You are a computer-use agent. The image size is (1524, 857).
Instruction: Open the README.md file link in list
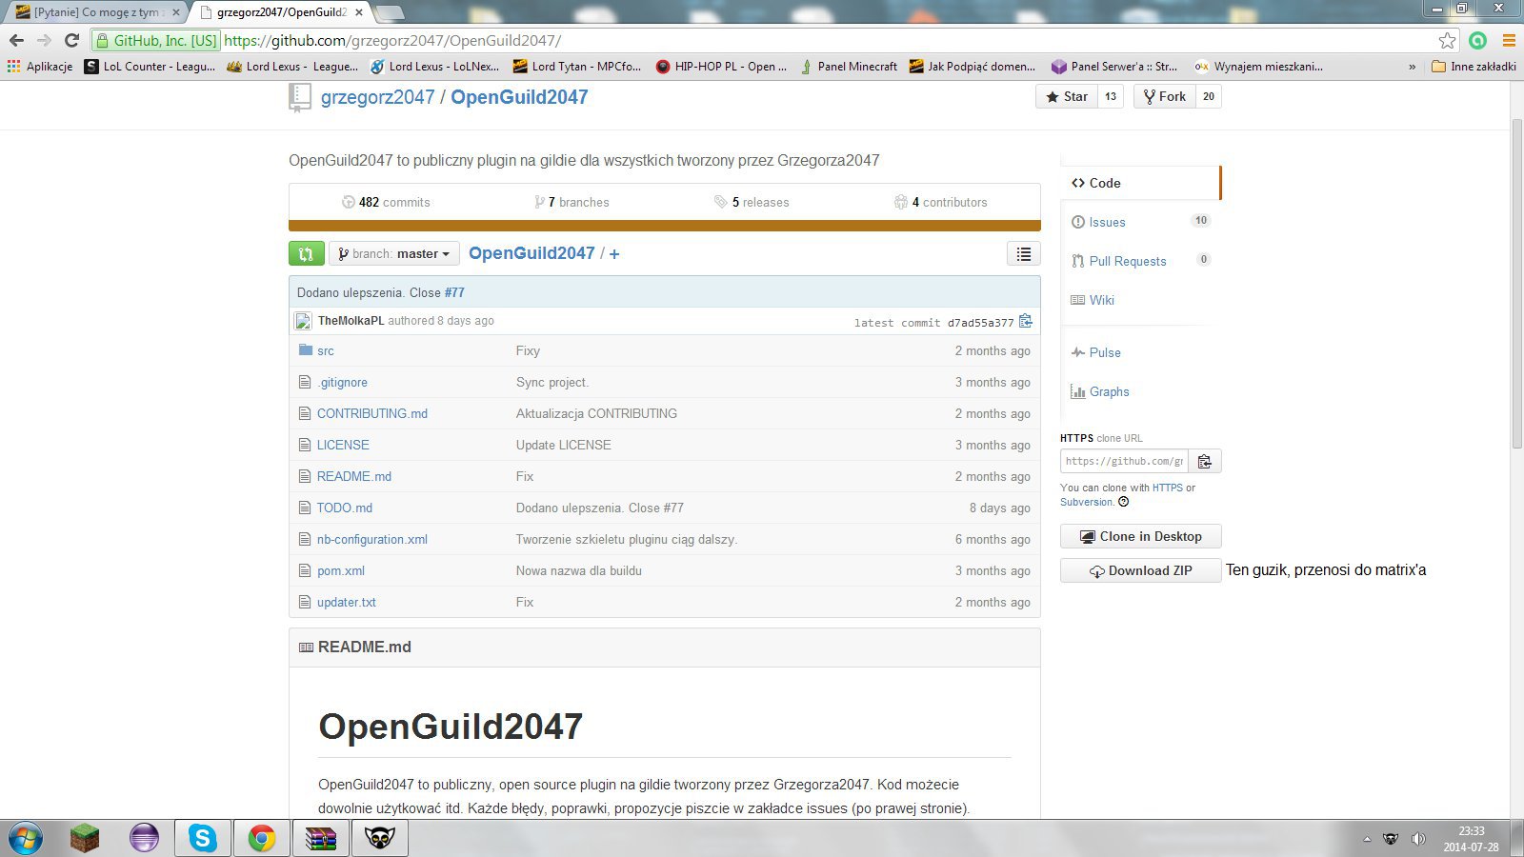(x=354, y=476)
